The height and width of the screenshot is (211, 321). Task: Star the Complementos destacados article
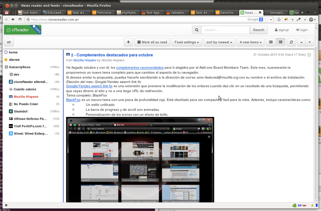pyautogui.click(x=309, y=55)
